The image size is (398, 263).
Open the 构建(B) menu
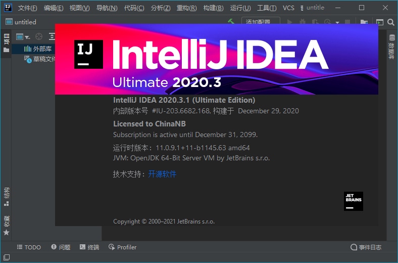click(x=214, y=8)
